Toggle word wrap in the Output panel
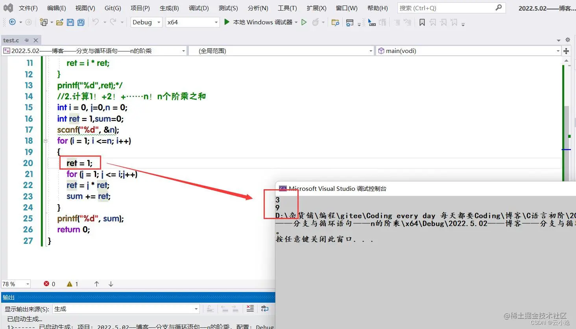The width and height of the screenshot is (576, 329). (265, 309)
